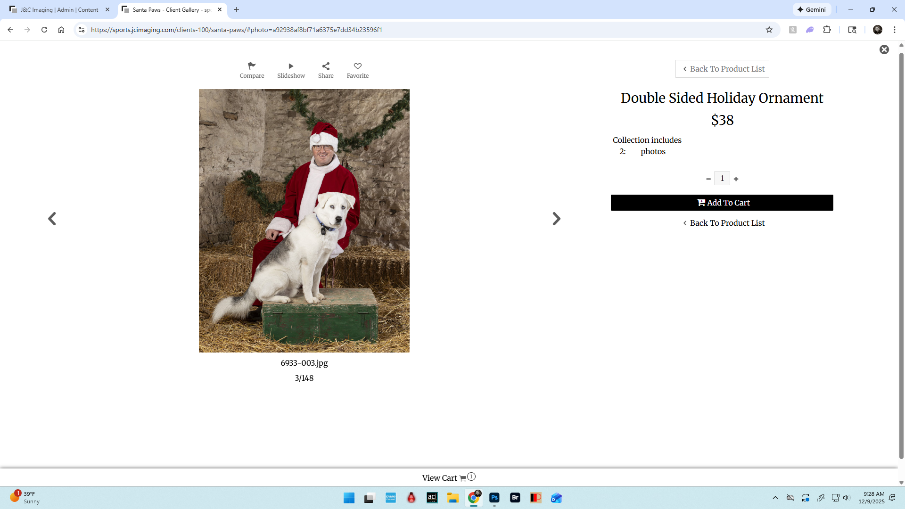Image resolution: width=905 pixels, height=509 pixels.
Task: Decrease quantity with minus button
Action: click(708, 179)
